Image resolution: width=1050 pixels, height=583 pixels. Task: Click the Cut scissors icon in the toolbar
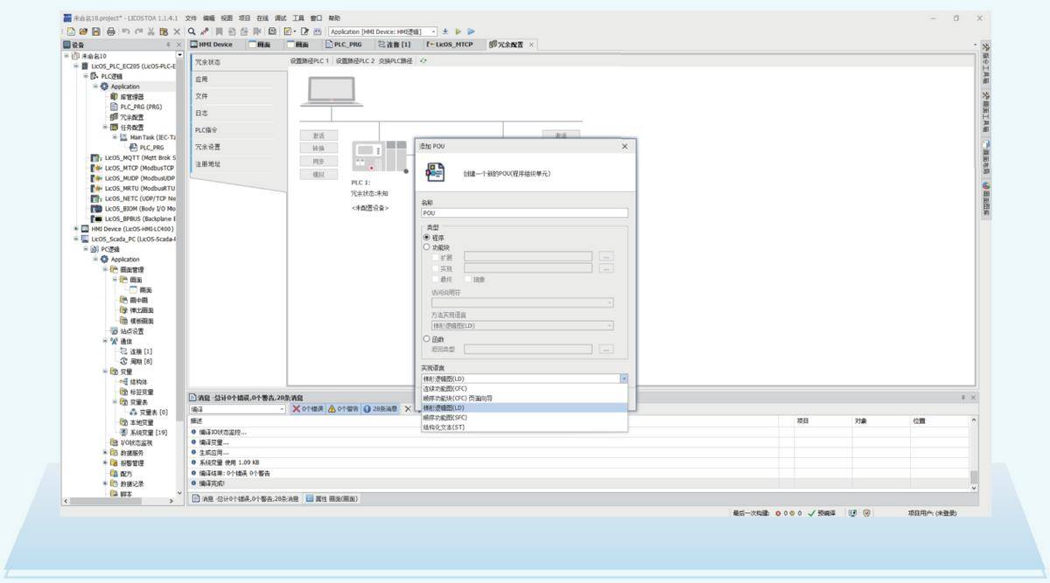[151, 31]
